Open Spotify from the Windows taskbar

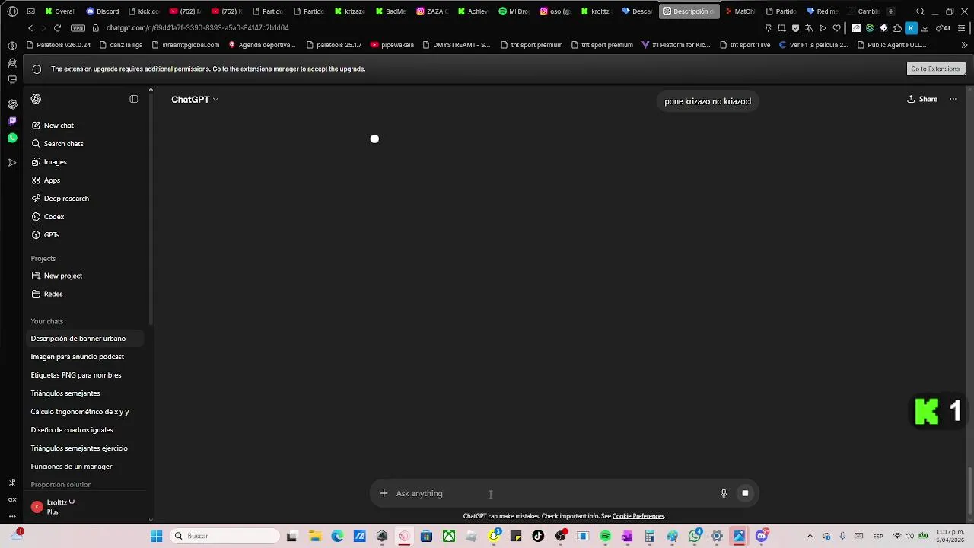[x=605, y=536]
